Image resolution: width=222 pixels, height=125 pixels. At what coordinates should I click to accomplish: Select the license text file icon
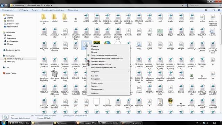tap(160, 101)
